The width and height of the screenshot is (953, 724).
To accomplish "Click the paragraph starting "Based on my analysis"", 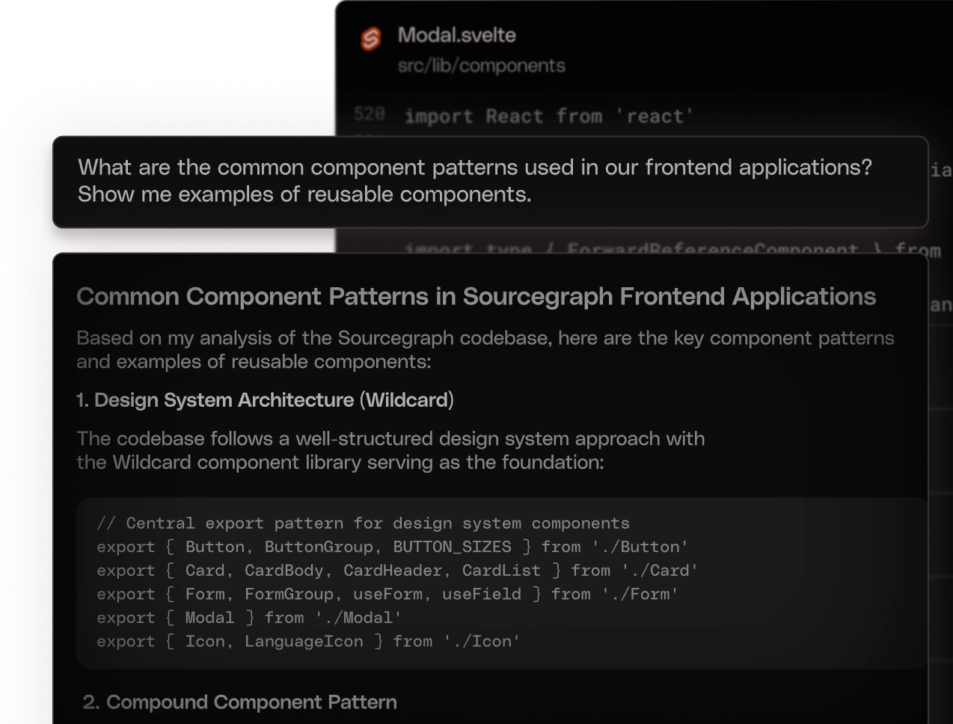I will click(x=485, y=349).
